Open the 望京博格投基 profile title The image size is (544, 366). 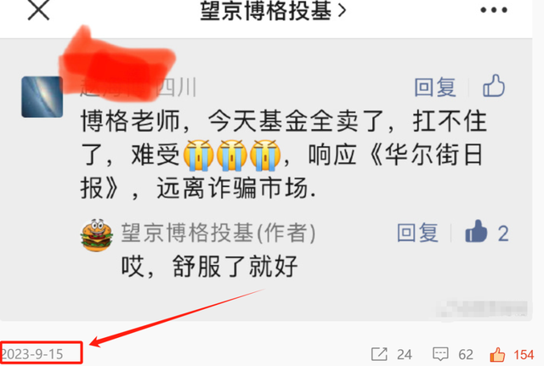pos(266,10)
